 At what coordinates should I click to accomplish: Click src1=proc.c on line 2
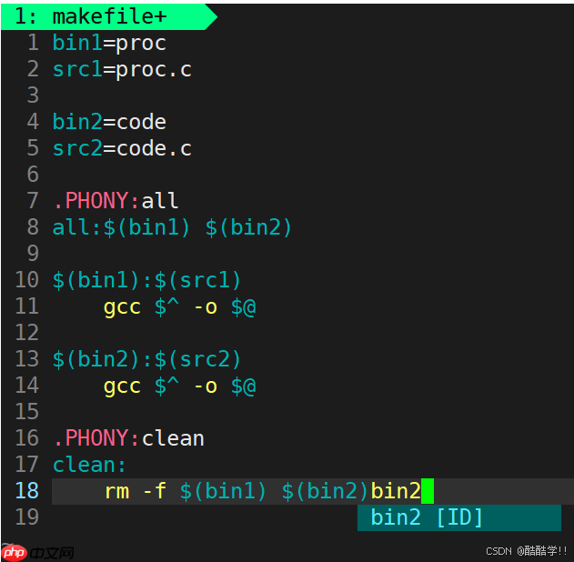122,69
